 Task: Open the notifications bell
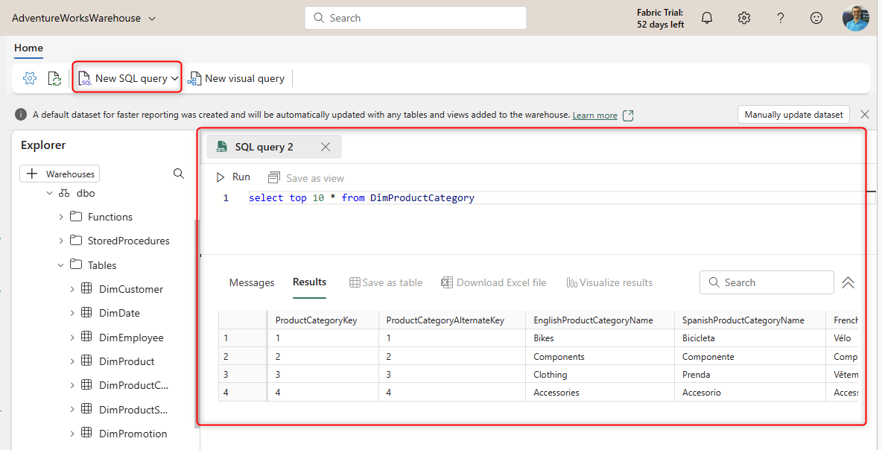pyautogui.click(x=707, y=18)
